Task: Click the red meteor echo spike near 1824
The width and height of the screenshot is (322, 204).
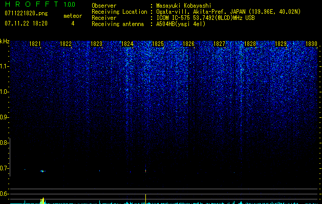Action: pyautogui.click(x=145, y=170)
